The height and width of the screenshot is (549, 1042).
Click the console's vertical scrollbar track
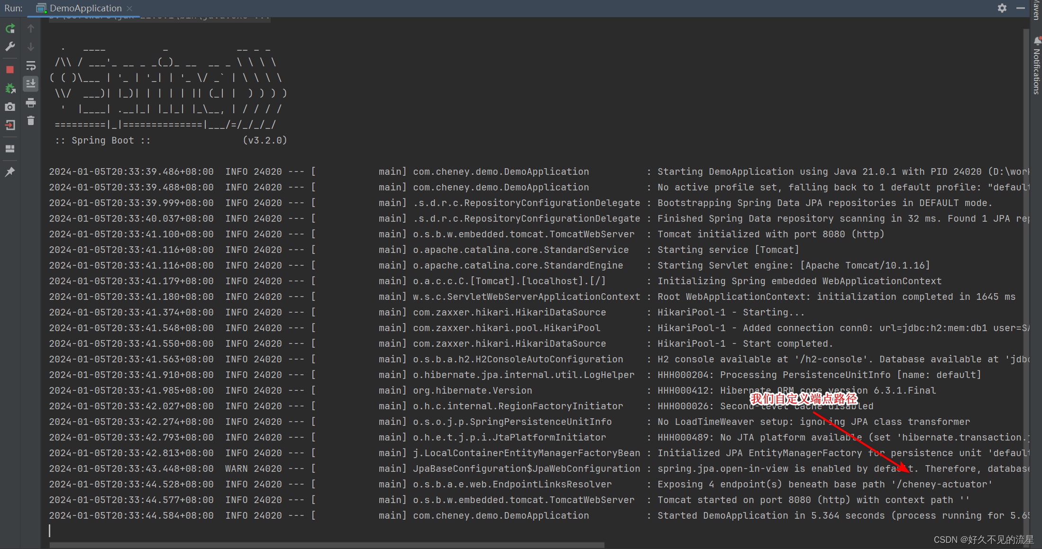pos(1026,284)
